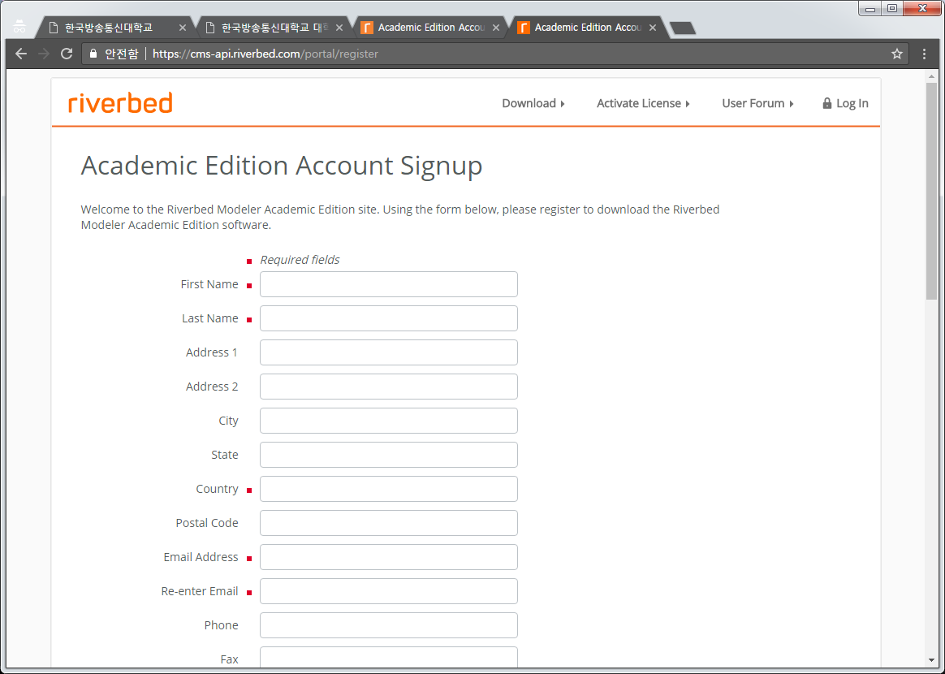Click the secure lock icon in address bar
The image size is (945, 674).
tap(93, 54)
